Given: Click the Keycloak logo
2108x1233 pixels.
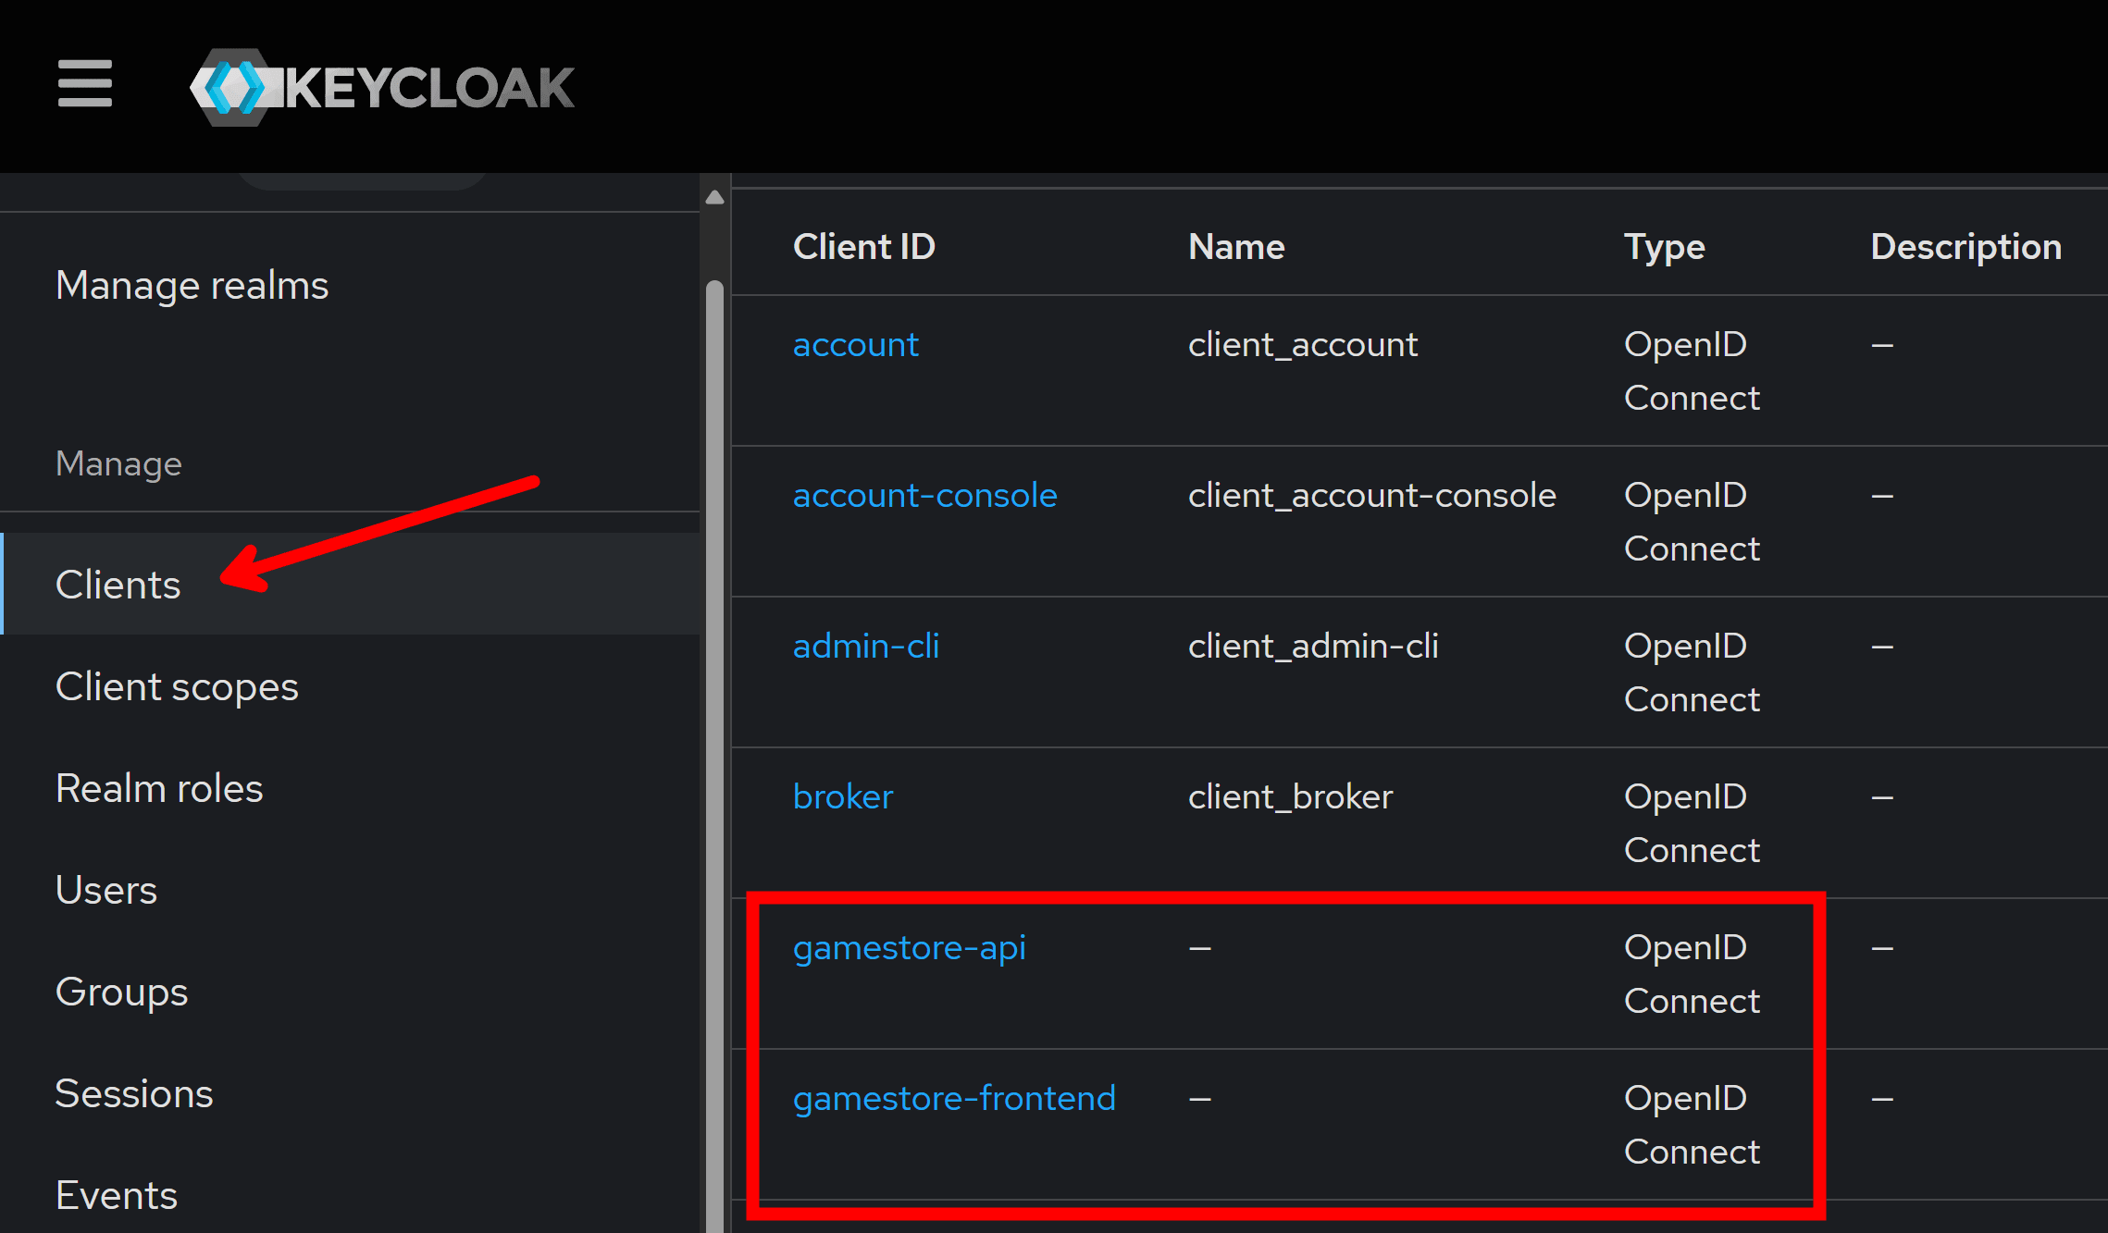Looking at the screenshot, I should coord(382,87).
